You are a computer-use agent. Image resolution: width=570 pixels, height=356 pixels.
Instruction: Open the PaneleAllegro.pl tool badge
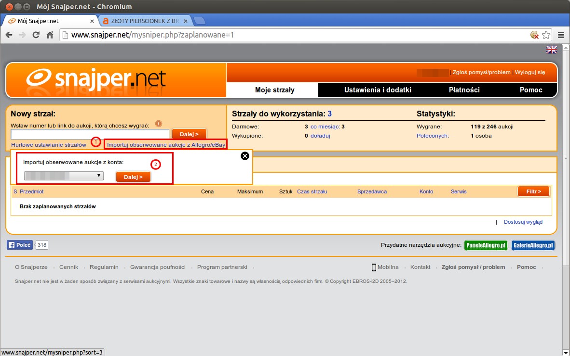(x=486, y=245)
